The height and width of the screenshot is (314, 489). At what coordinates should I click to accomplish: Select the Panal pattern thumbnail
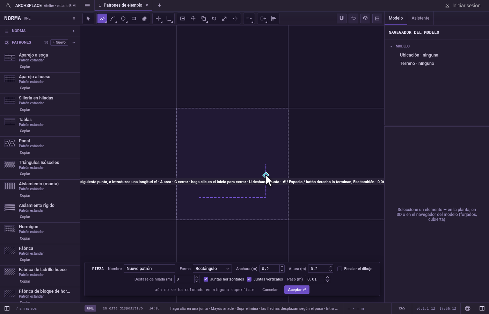10,143
